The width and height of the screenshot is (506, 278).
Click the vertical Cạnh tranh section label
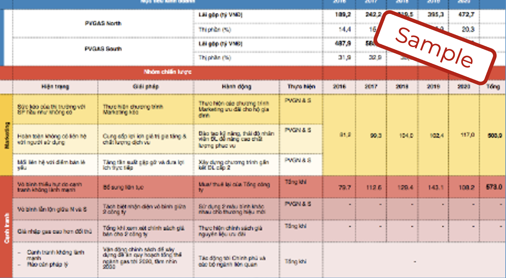pyautogui.click(x=6, y=228)
